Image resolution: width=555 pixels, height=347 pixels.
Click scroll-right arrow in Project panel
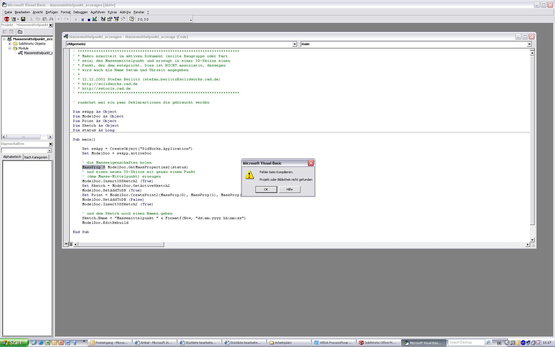click(x=50, y=137)
